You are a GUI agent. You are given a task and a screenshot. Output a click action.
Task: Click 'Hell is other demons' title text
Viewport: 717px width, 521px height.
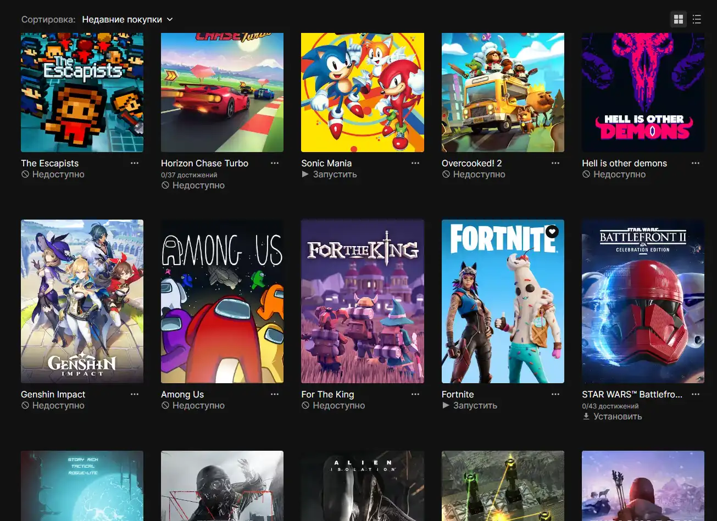pyautogui.click(x=624, y=163)
